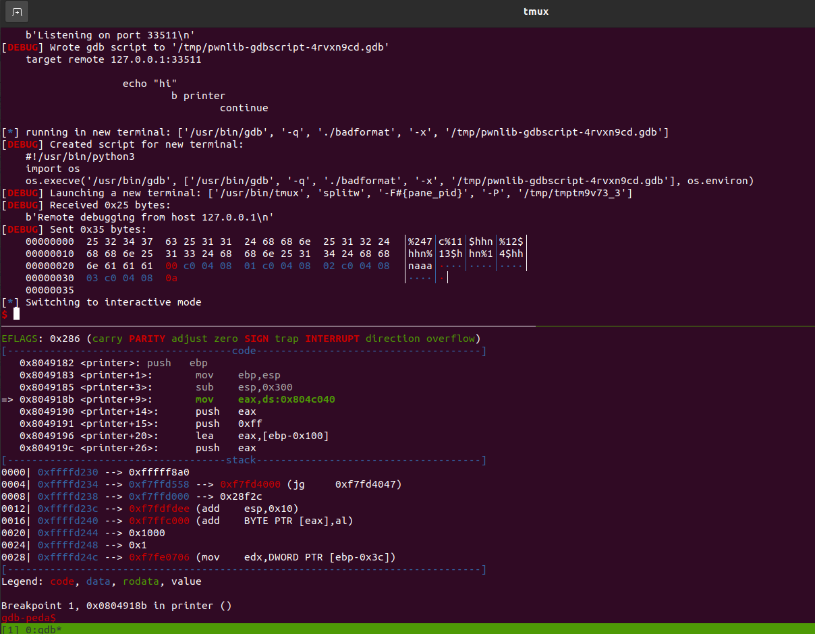Click current instruction mov eax,ds:0x804c040
Viewport: 815px width, 634px height.
click(x=168, y=399)
